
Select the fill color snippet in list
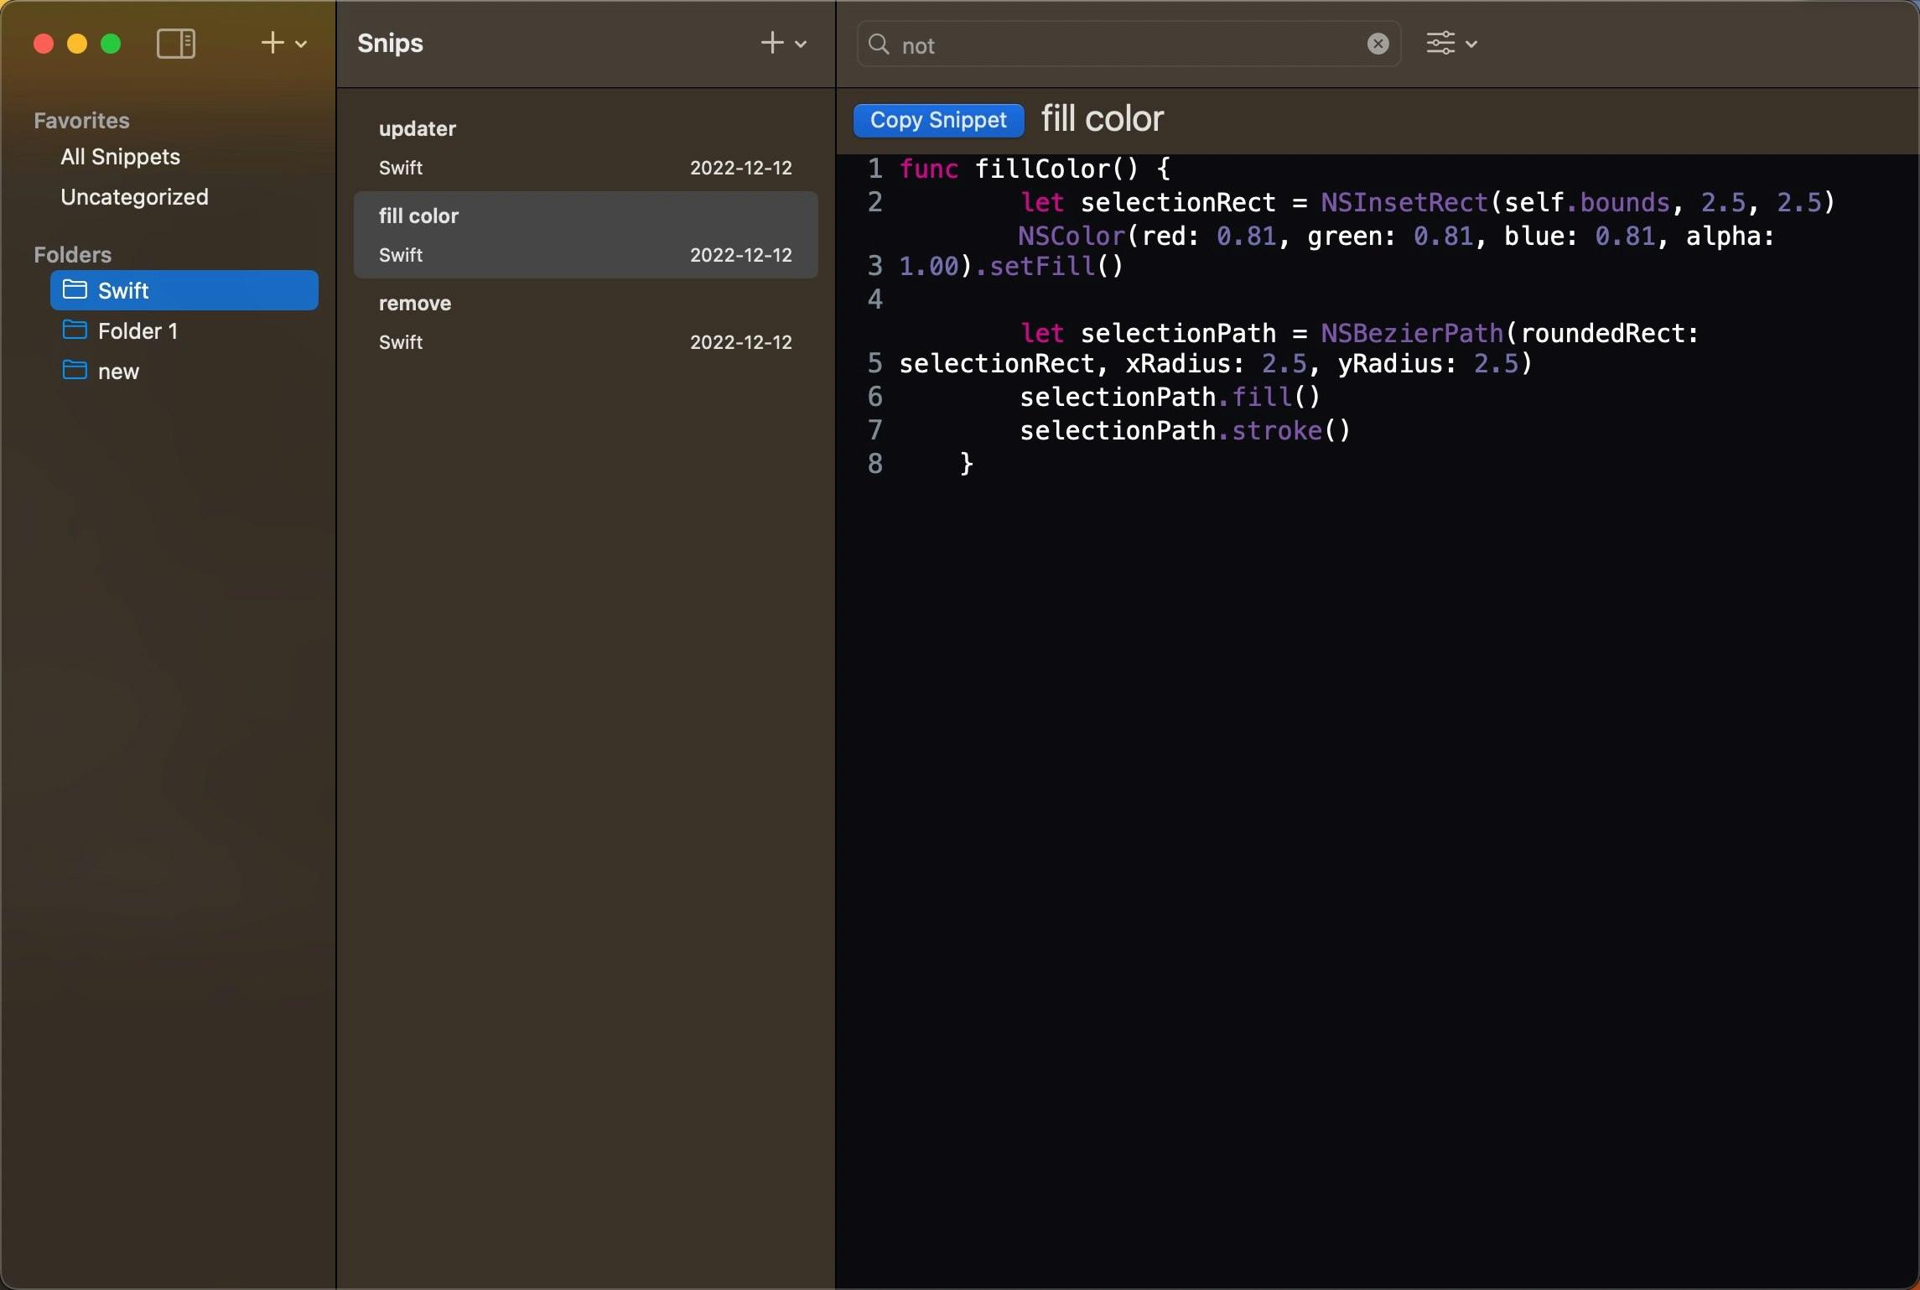(x=585, y=235)
